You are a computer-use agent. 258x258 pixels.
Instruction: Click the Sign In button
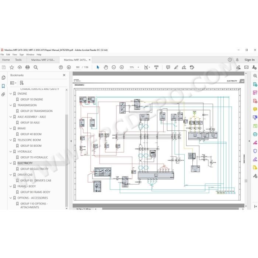tap(250, 60)
